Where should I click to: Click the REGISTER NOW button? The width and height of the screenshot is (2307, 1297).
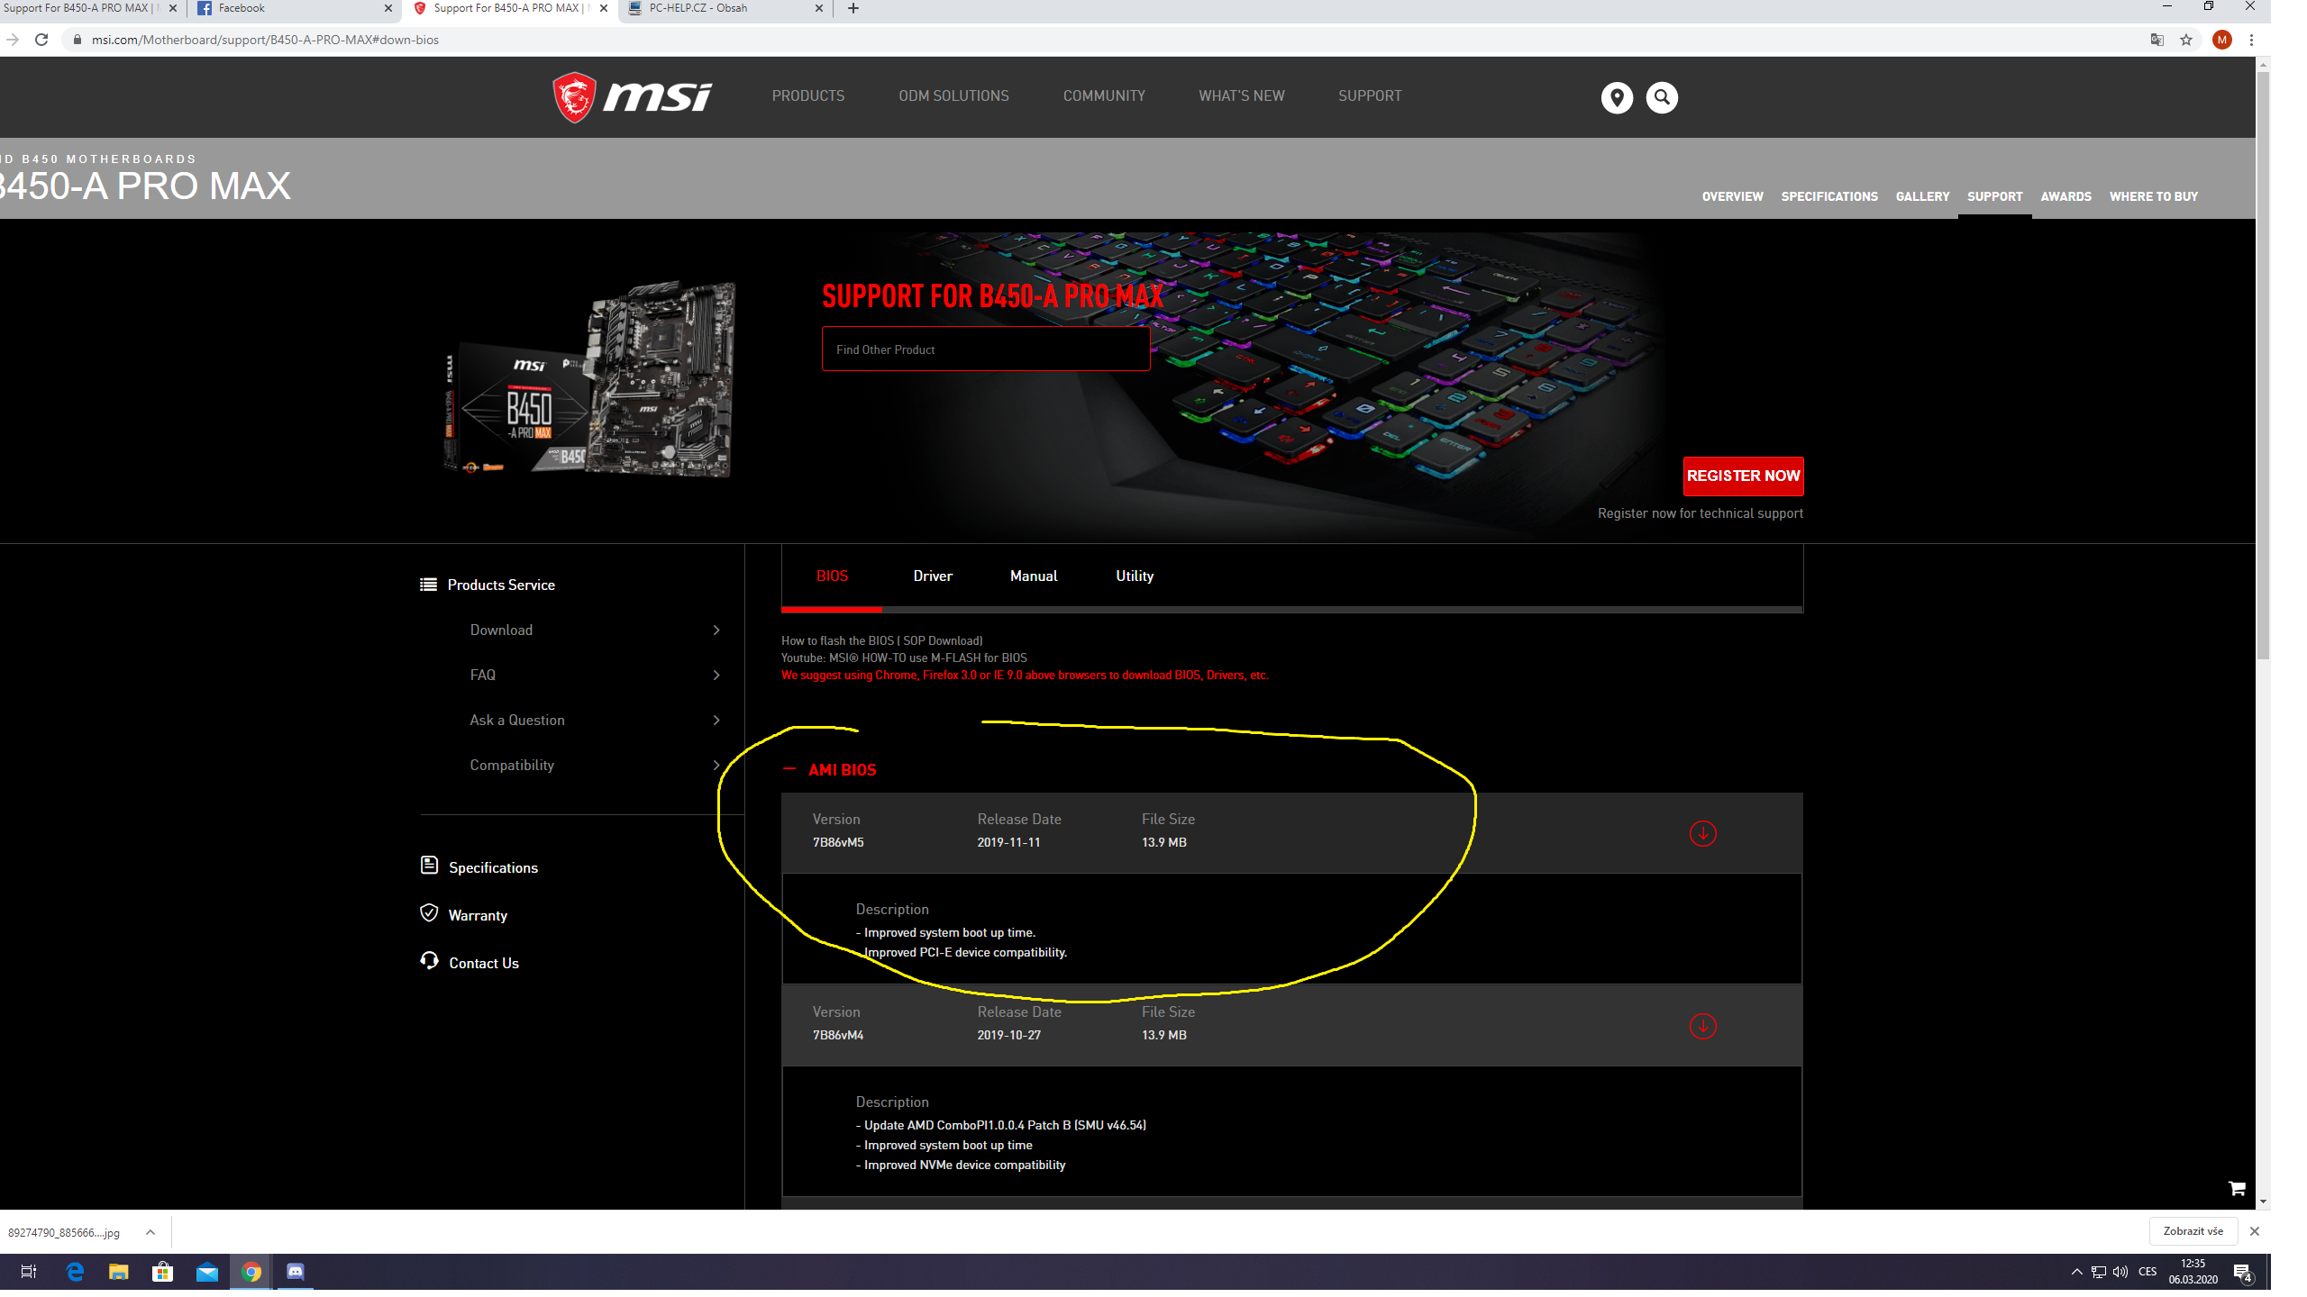click(x=1743, y=476)
